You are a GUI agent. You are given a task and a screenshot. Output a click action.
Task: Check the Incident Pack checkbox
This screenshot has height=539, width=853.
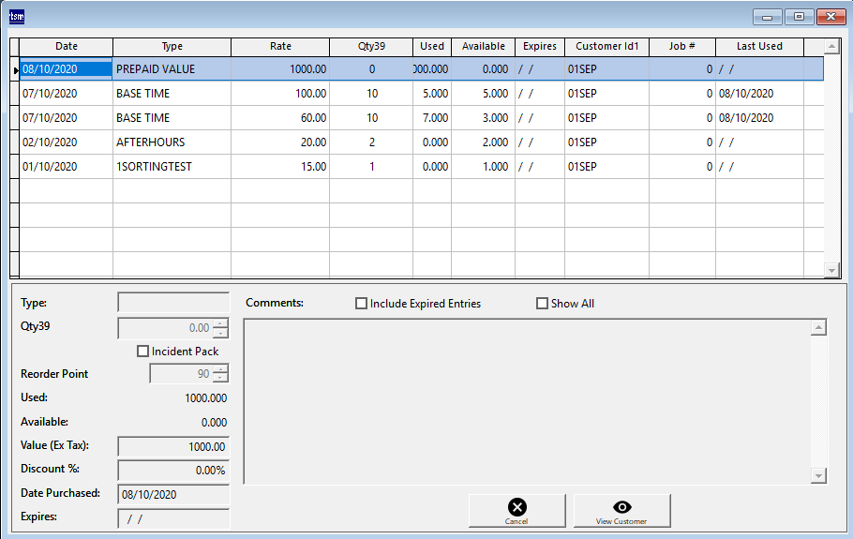[x=143, y=352]
